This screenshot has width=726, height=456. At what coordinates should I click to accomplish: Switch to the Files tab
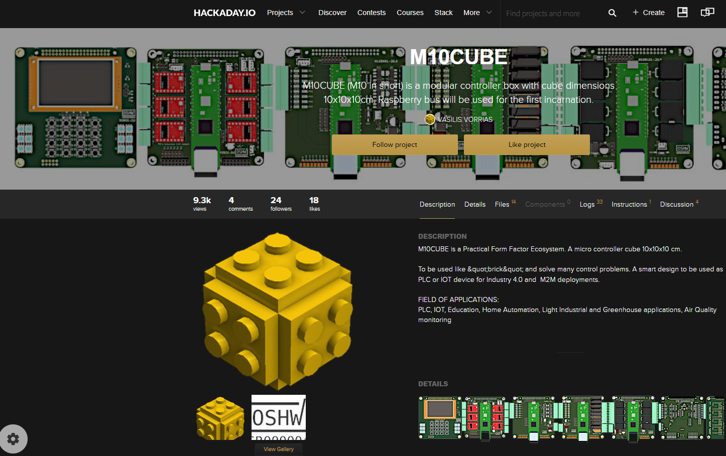click(x=502, y=204)
